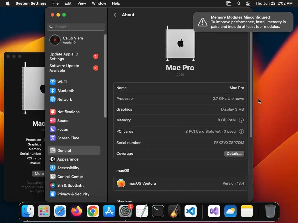Screen dimensions: 298x223
Task: Launch Terminal from the Dock
Action: [158, 211]
